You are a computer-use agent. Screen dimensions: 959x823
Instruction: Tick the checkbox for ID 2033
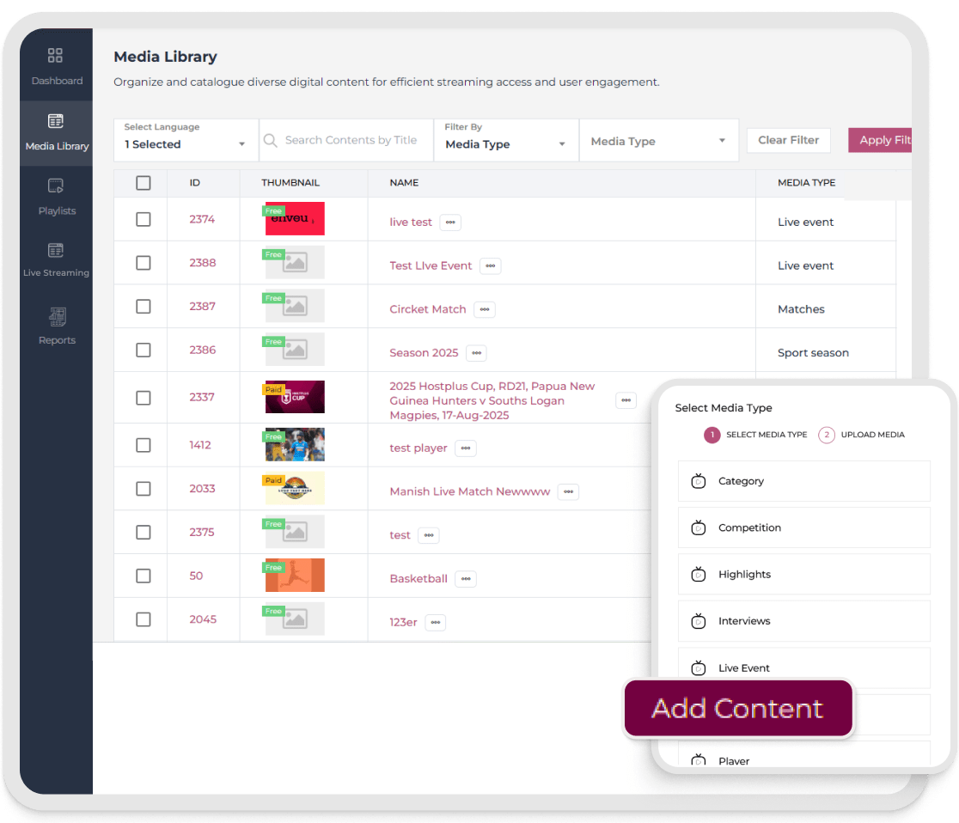pos(144,489)
